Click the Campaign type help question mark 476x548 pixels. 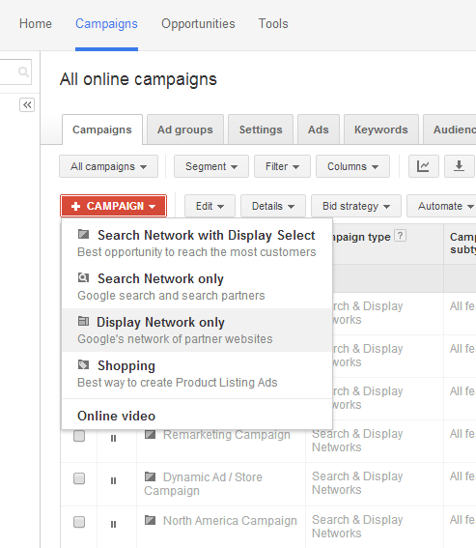tap(401, 236)
